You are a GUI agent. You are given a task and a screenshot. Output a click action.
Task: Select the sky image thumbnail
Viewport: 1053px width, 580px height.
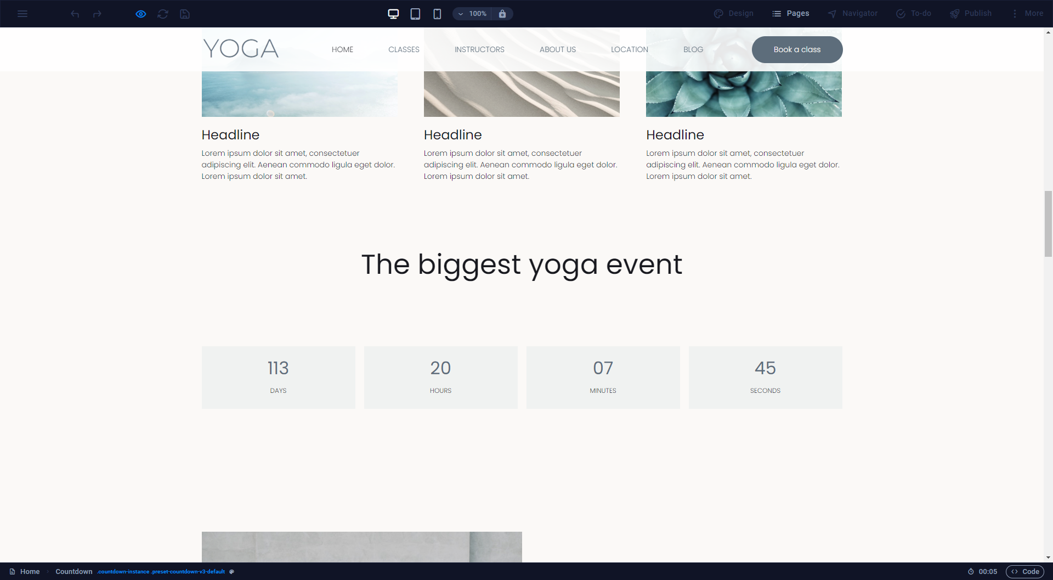point(299,94)
